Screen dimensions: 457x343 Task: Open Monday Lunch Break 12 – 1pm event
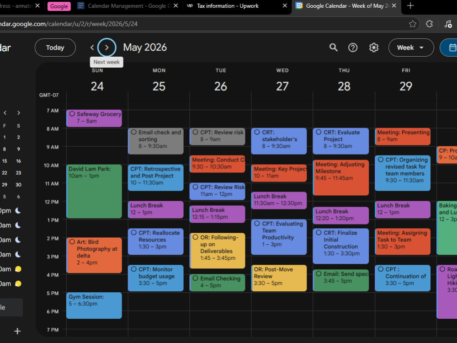[x=156, y=209]
